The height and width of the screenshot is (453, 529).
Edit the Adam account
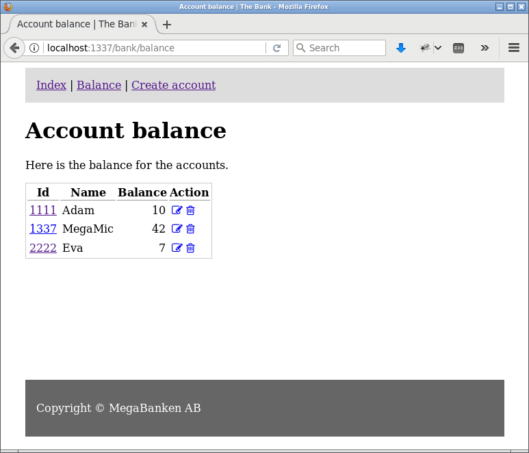point(177,210)
